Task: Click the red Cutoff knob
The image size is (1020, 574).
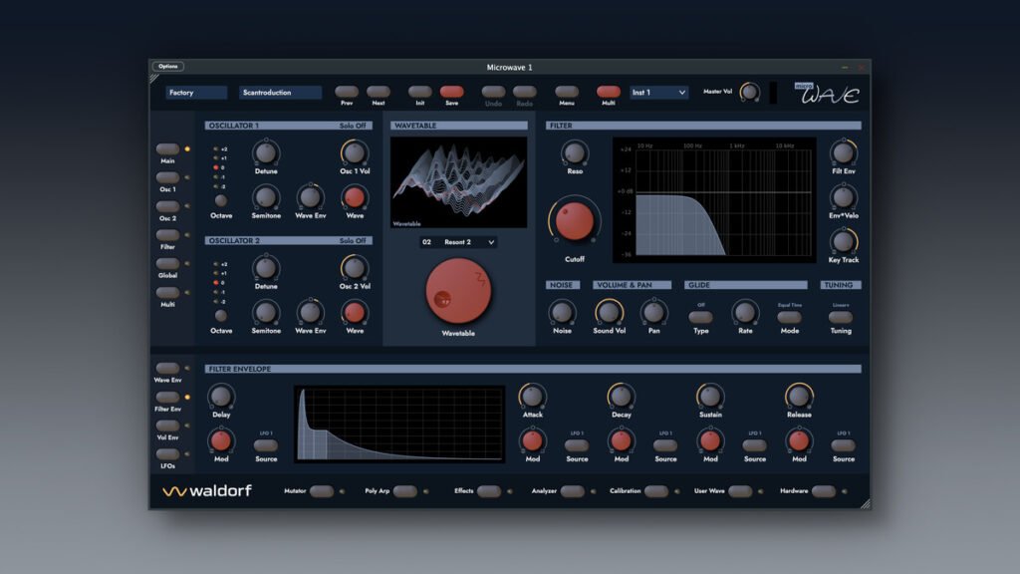Action: click(575, 221)
